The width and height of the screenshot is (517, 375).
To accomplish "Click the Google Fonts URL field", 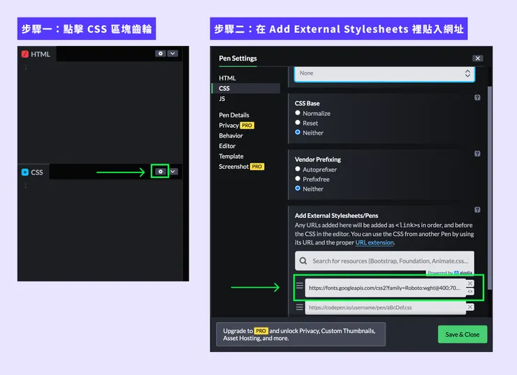I will pos(385,288).
